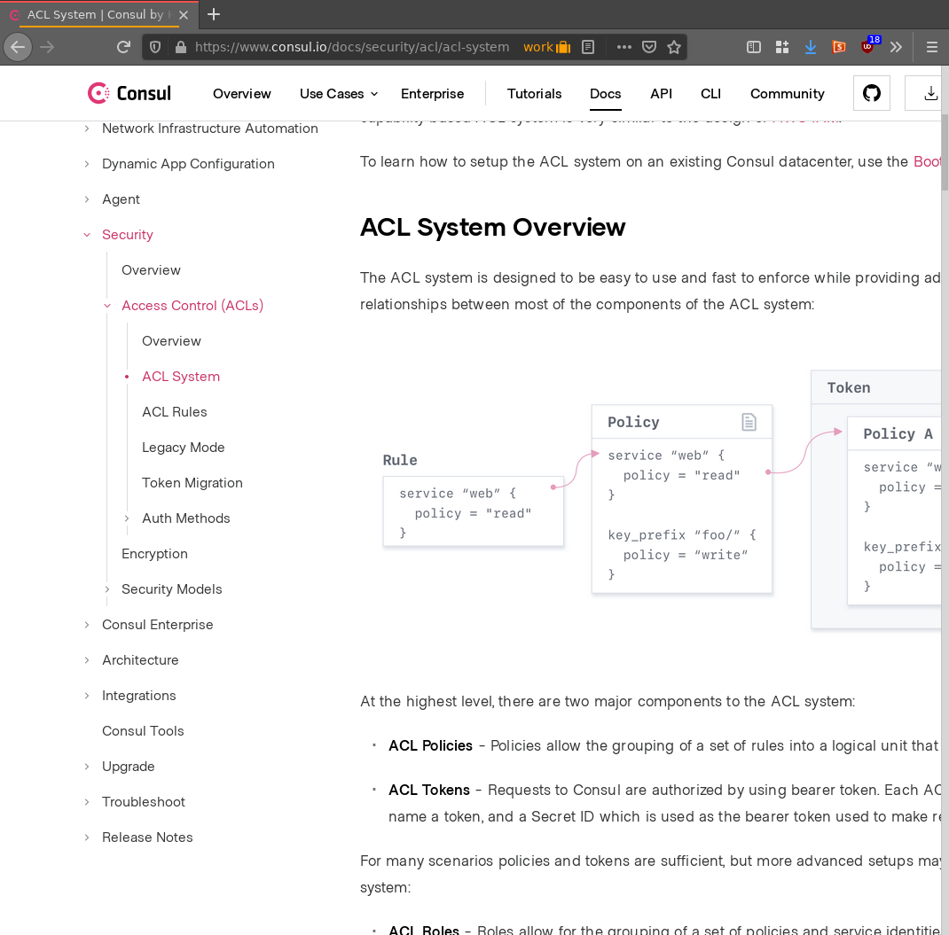Expand Dynamic App Configuration section chevron
The width and height of the screenshot is (949, 935).
pos(87,164)
